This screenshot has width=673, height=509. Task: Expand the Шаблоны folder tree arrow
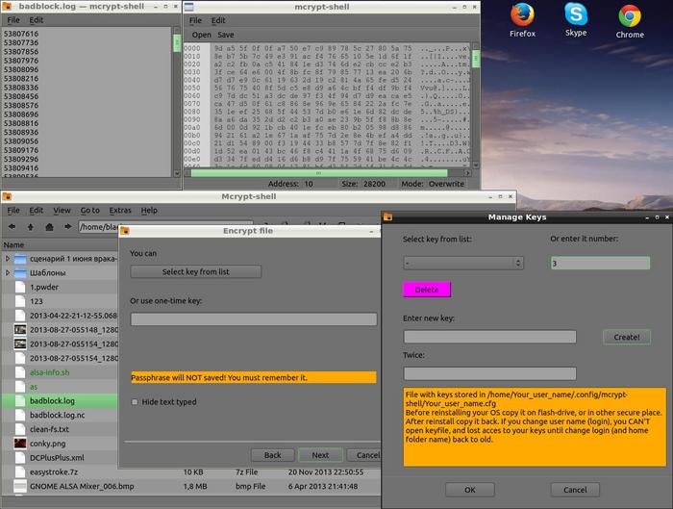(8, 272)
